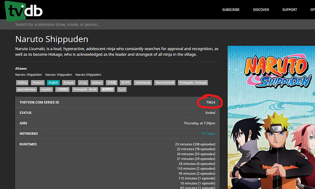315x189 pixels.
Task: Select the Nederlands language tag
Action: (x=142, y=82)
